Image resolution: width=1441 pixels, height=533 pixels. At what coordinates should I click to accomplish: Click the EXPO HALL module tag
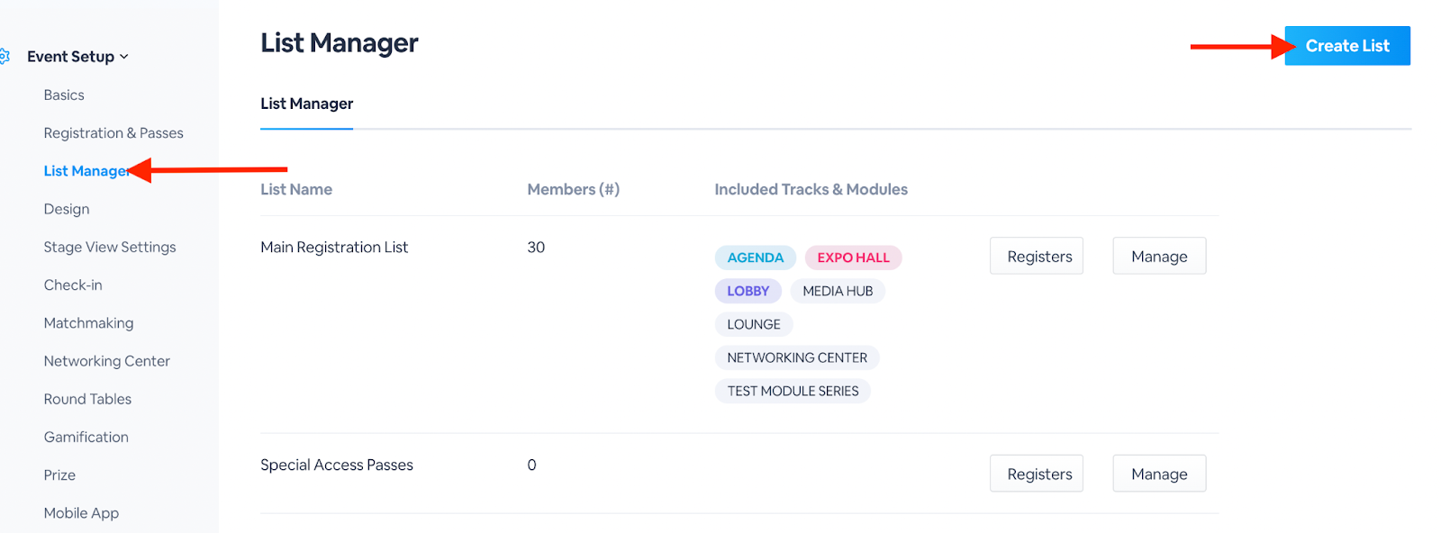[x=853, y=257]
